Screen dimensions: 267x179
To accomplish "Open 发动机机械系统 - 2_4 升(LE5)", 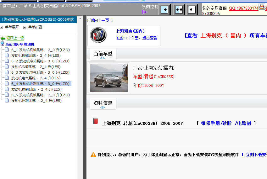I will (x=36, y=55).
